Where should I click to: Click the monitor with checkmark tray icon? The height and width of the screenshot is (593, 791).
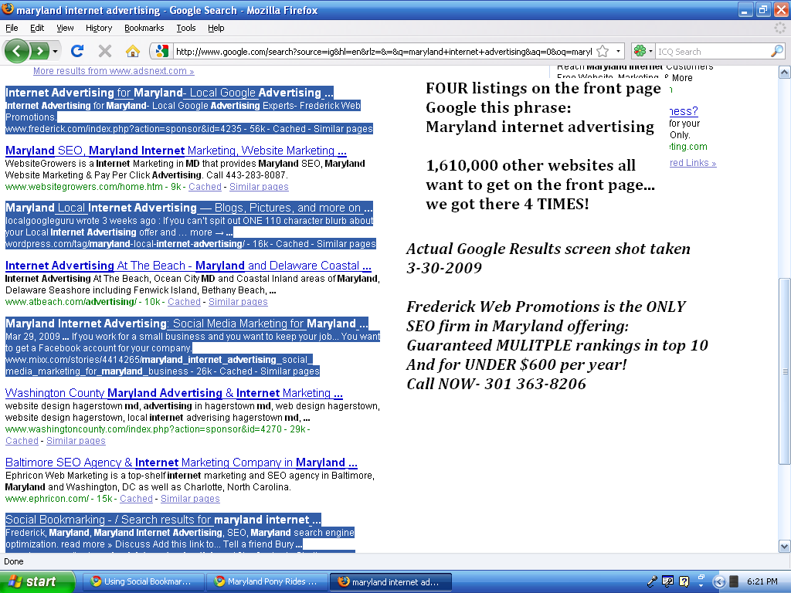point(667,581)
